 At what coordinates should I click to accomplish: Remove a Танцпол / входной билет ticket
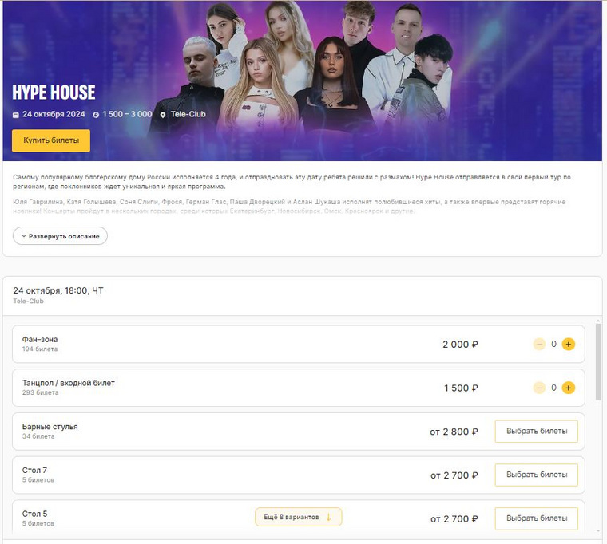[539, 388]
